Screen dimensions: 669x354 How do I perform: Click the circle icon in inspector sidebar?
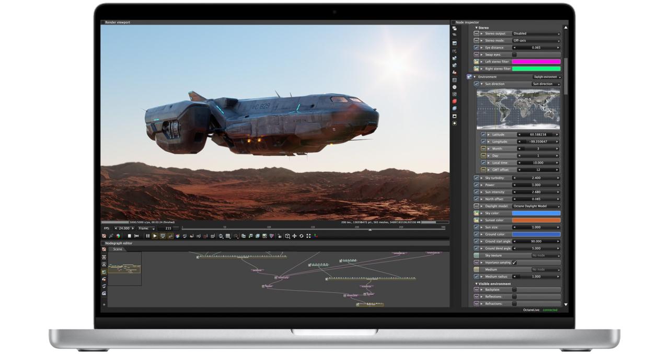point(454,87)
